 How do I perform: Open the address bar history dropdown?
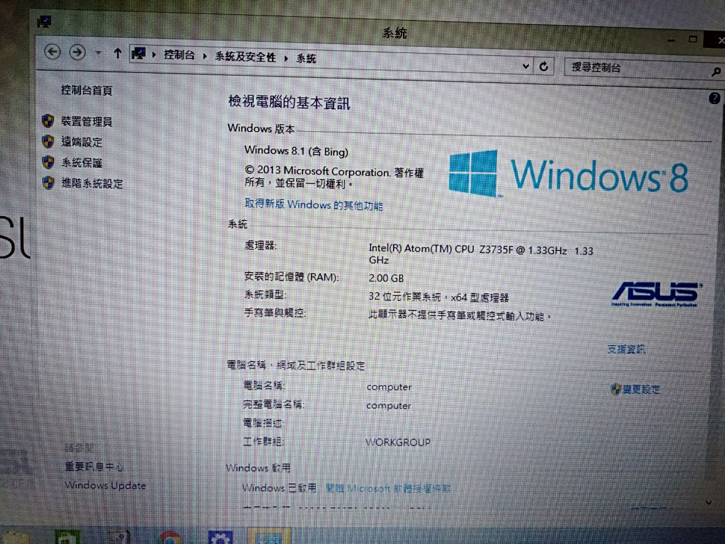click(526, 66)
